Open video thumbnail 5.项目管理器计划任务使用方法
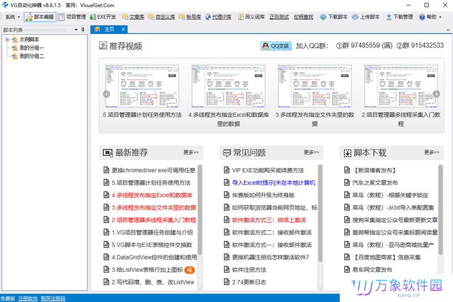This screenshot has height=302, width=453. (x=142, y=87)
